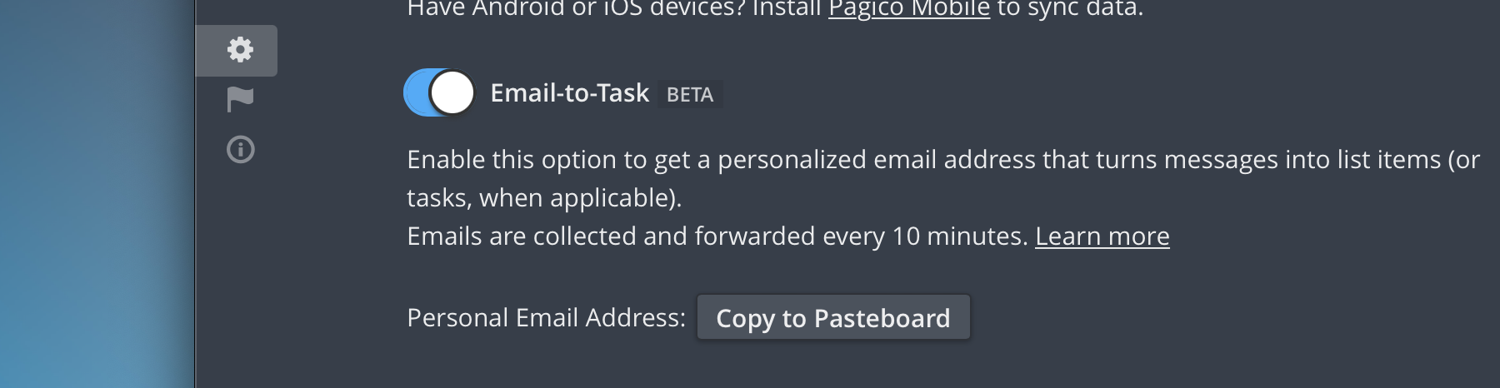Click the "Emails are collected and forwarded" sentence
Screen dimensions: 1500x388
(x=717, y=236)
